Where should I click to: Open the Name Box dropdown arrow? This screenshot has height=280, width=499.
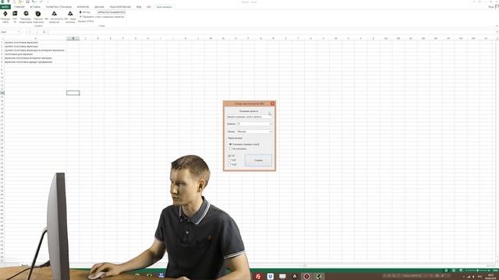point(18,32)
